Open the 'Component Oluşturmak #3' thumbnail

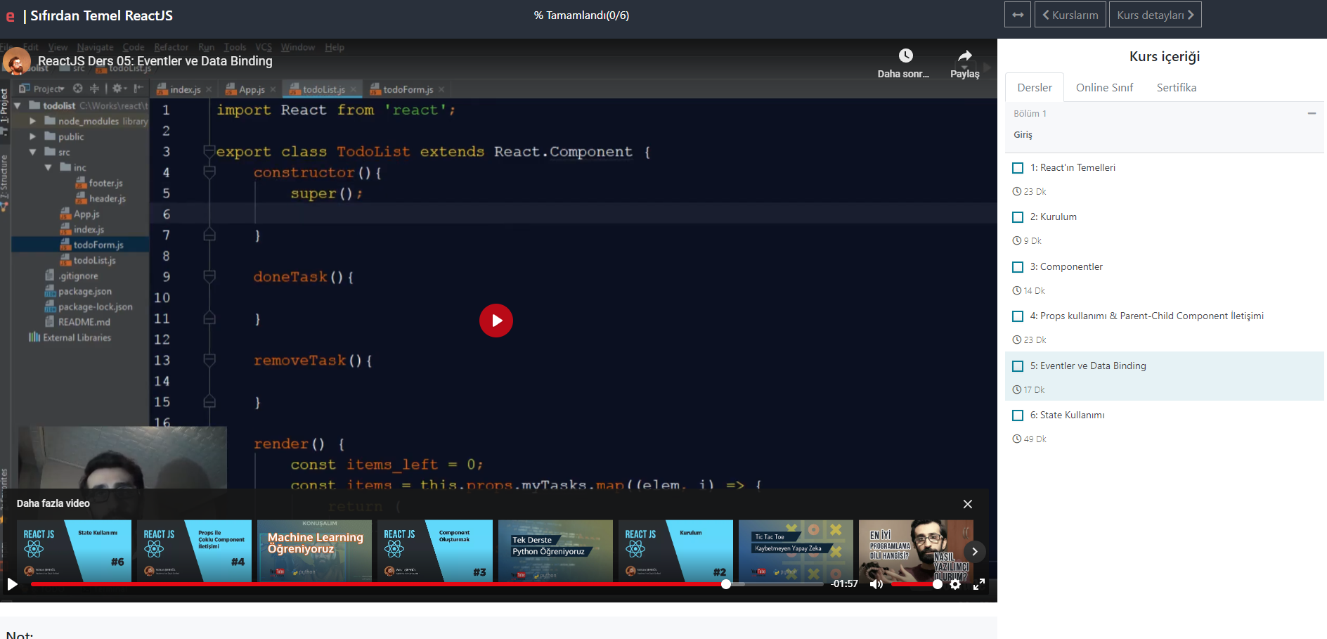(x=434, y=551)
